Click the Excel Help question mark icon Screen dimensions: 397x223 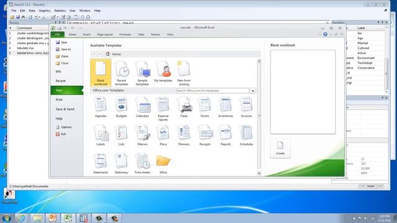[x=325, y=35]
